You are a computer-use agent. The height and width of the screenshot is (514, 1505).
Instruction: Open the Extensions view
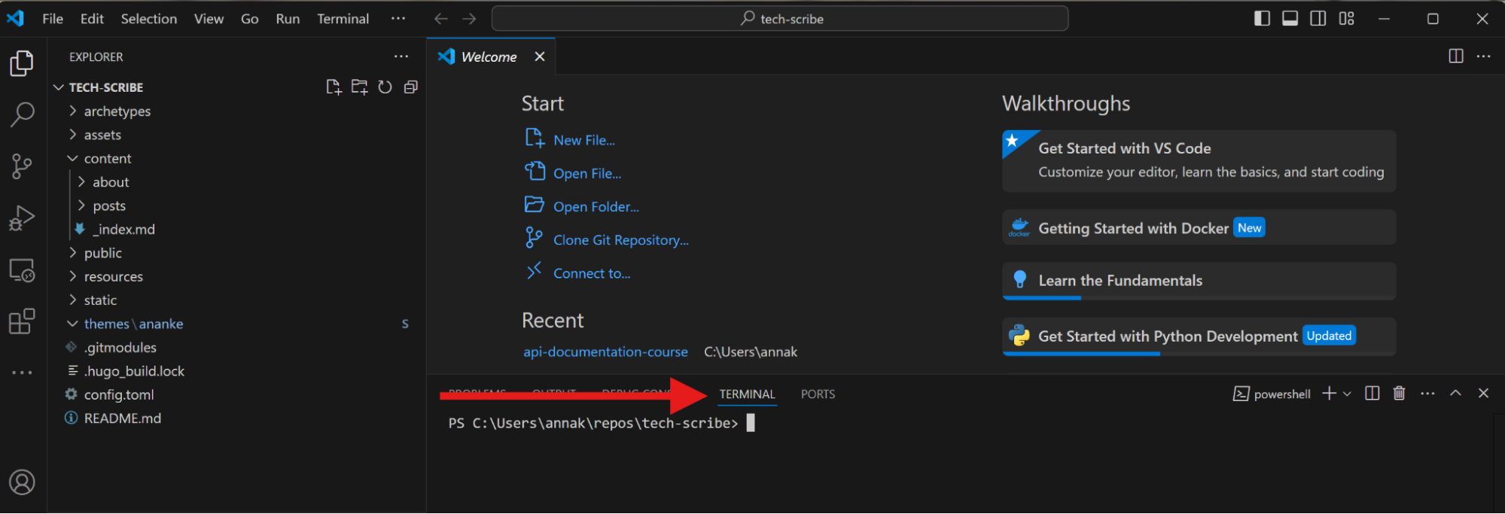[x=22, y=321]
